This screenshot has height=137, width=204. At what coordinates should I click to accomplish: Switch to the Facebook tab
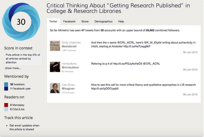click(x=69, y=21)
